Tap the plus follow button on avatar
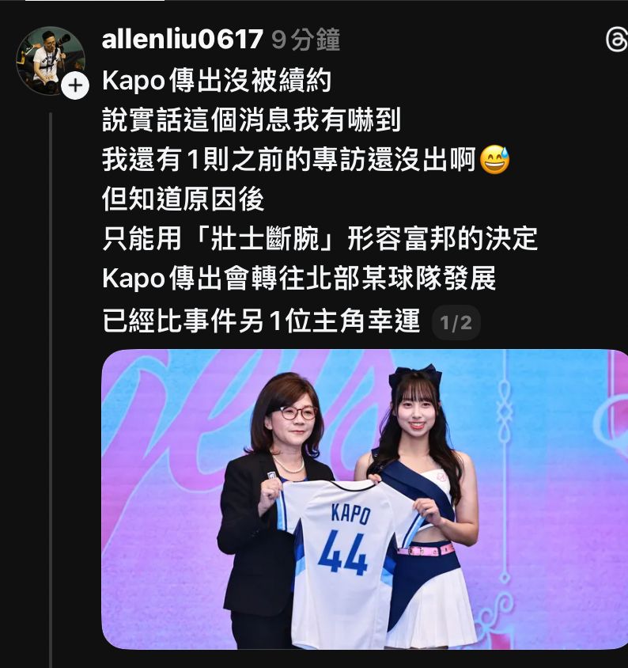 click(x=75, y=85)
